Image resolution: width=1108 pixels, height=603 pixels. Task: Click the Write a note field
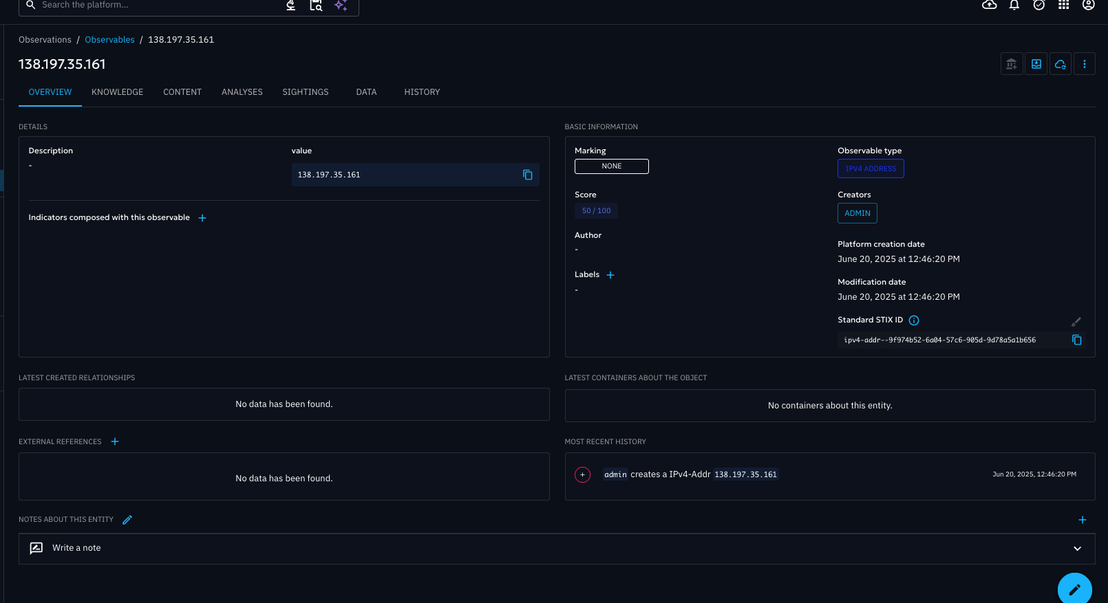(557, 549)
